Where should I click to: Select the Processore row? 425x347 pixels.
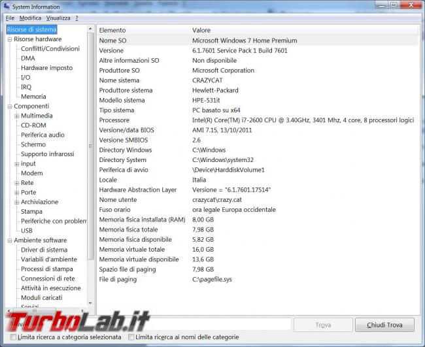tap(258, 120)
